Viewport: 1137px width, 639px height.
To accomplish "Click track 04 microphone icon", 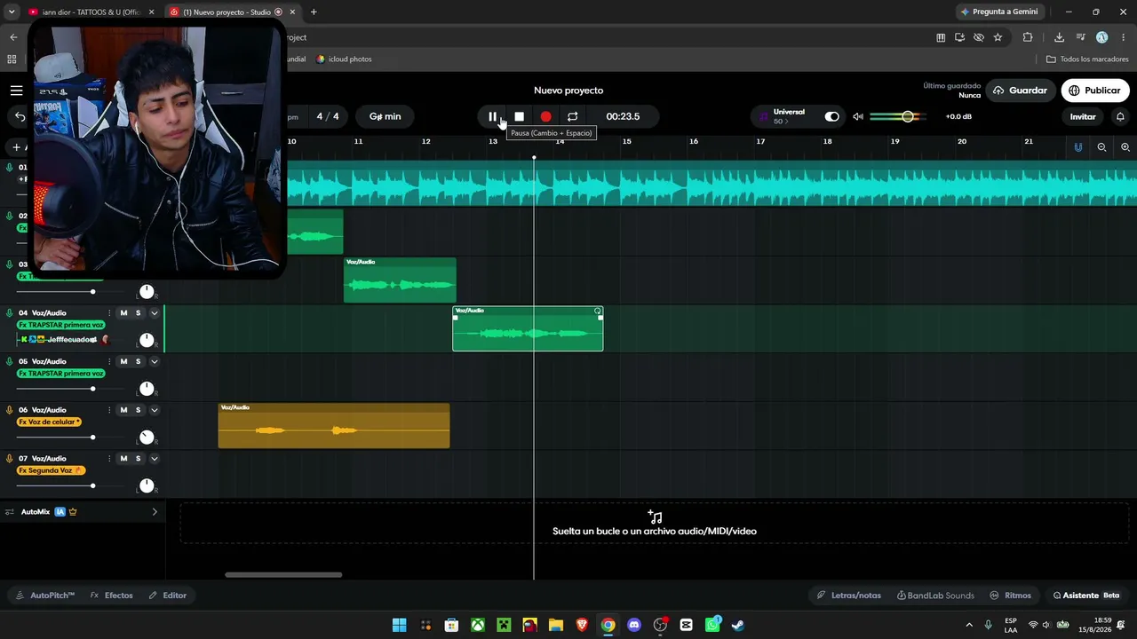I will tap(10, 312).
